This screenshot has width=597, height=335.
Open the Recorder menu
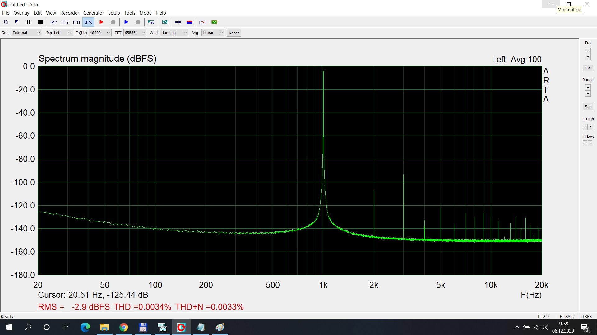[x=70, y=13]
